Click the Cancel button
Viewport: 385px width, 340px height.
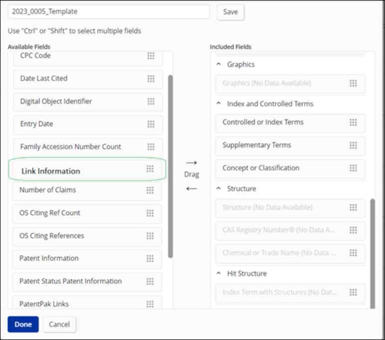(59, 324)
